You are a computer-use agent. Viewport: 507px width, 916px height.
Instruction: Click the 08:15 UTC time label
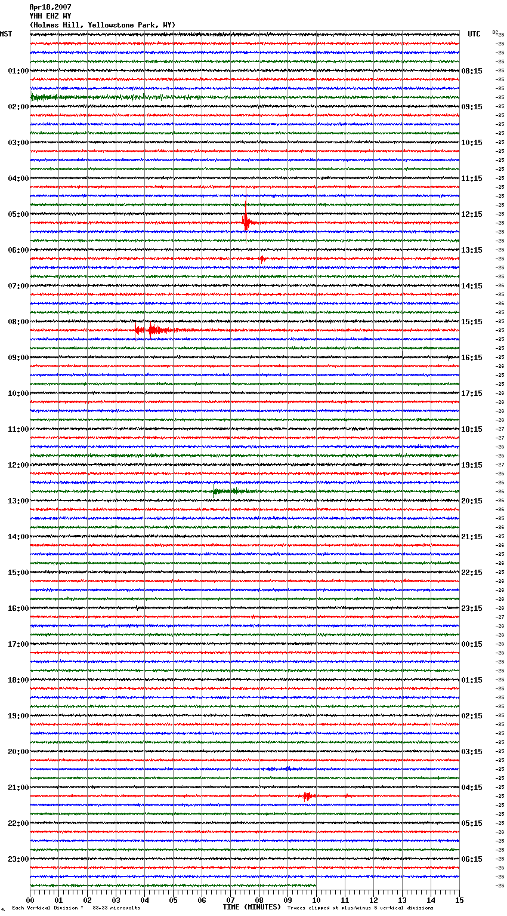tap(472, 71)
